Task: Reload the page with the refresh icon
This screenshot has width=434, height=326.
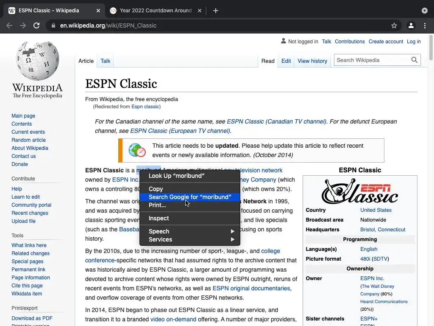Action: (36, 25)
